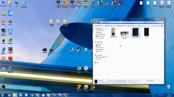Open Dota 2 red desktop shortcut
Screen dimensions: 174x97
click(x=120, y=4)
